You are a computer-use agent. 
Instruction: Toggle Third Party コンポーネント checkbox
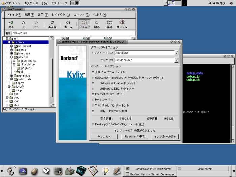point(93,106)
